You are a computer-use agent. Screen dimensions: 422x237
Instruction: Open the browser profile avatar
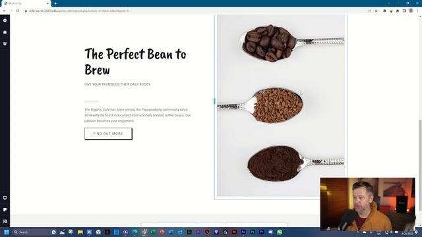click(411, 11)
